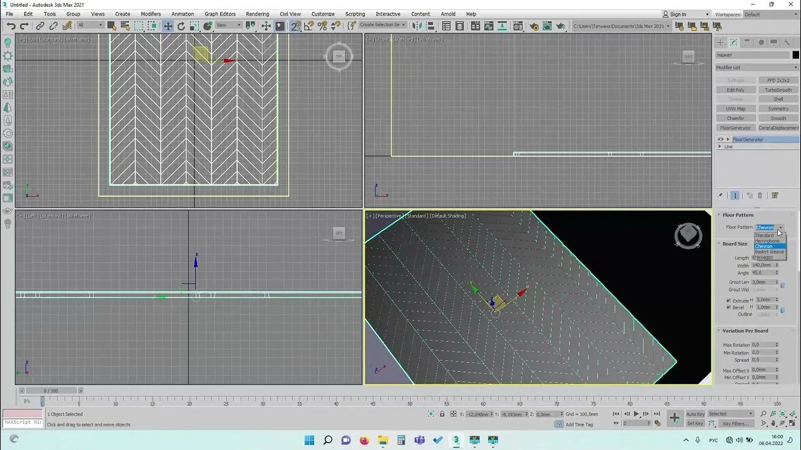Click the Undo arrow in the main toolbar

pos(11,26)
